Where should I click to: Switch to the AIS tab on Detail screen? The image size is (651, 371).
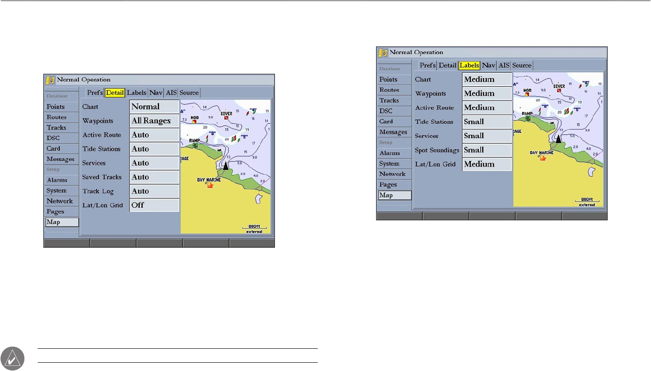pos(171,93)
